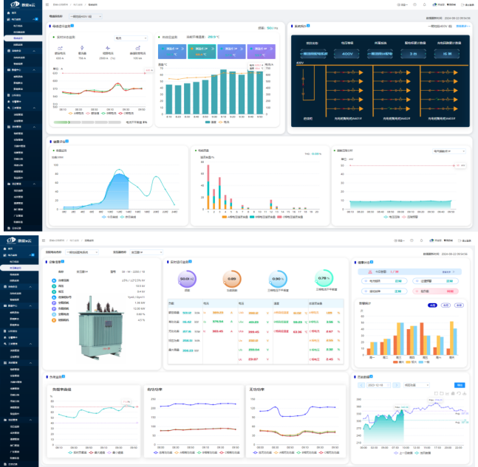Viewport: 478px width, 467px height.
Task: Click the 50.01 purple circular frequency gauge
Action: pyautogui.click(x=186, y=280)
